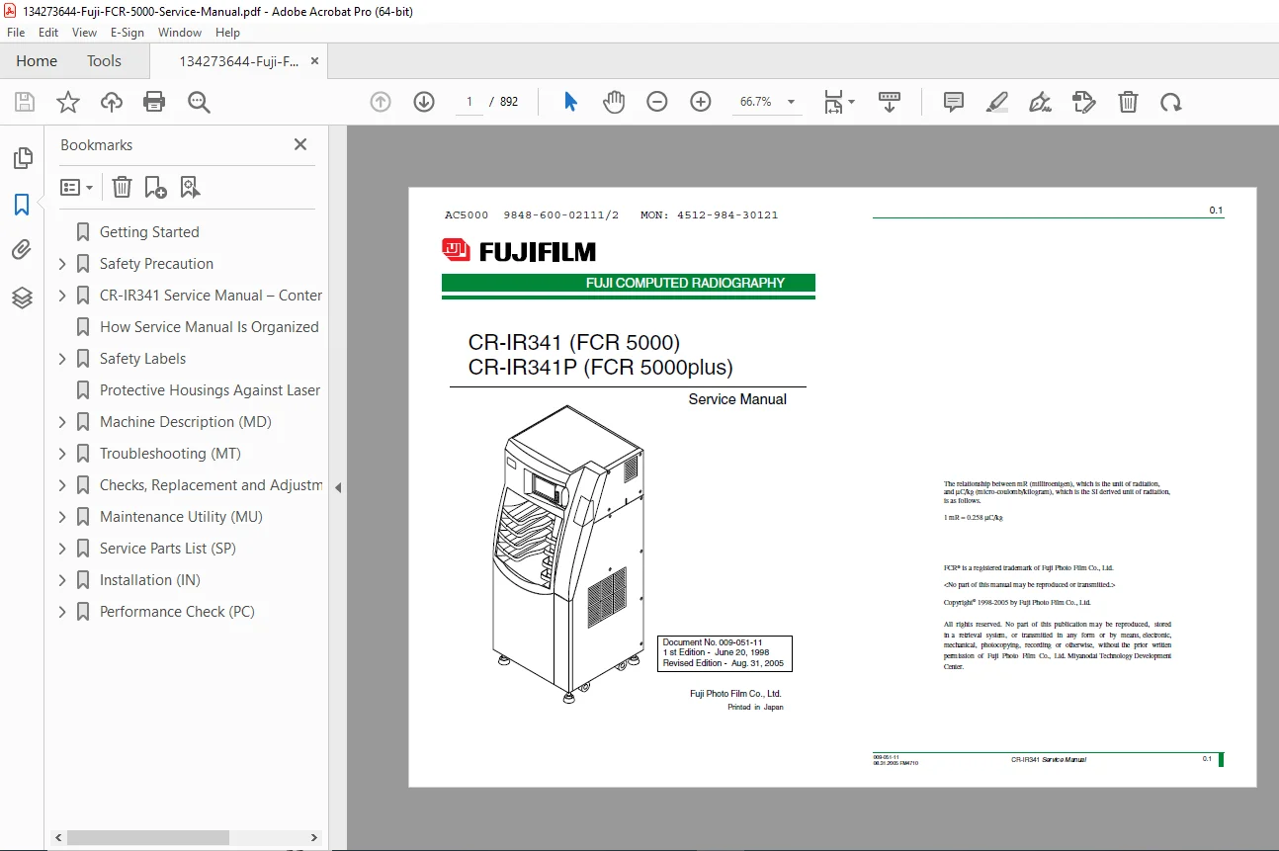Image resolution: width=1279 pixels, height=851 pixels.
Task: Expand Maintenance Utility (MU) bookmark
Action: tap(62, 517)
